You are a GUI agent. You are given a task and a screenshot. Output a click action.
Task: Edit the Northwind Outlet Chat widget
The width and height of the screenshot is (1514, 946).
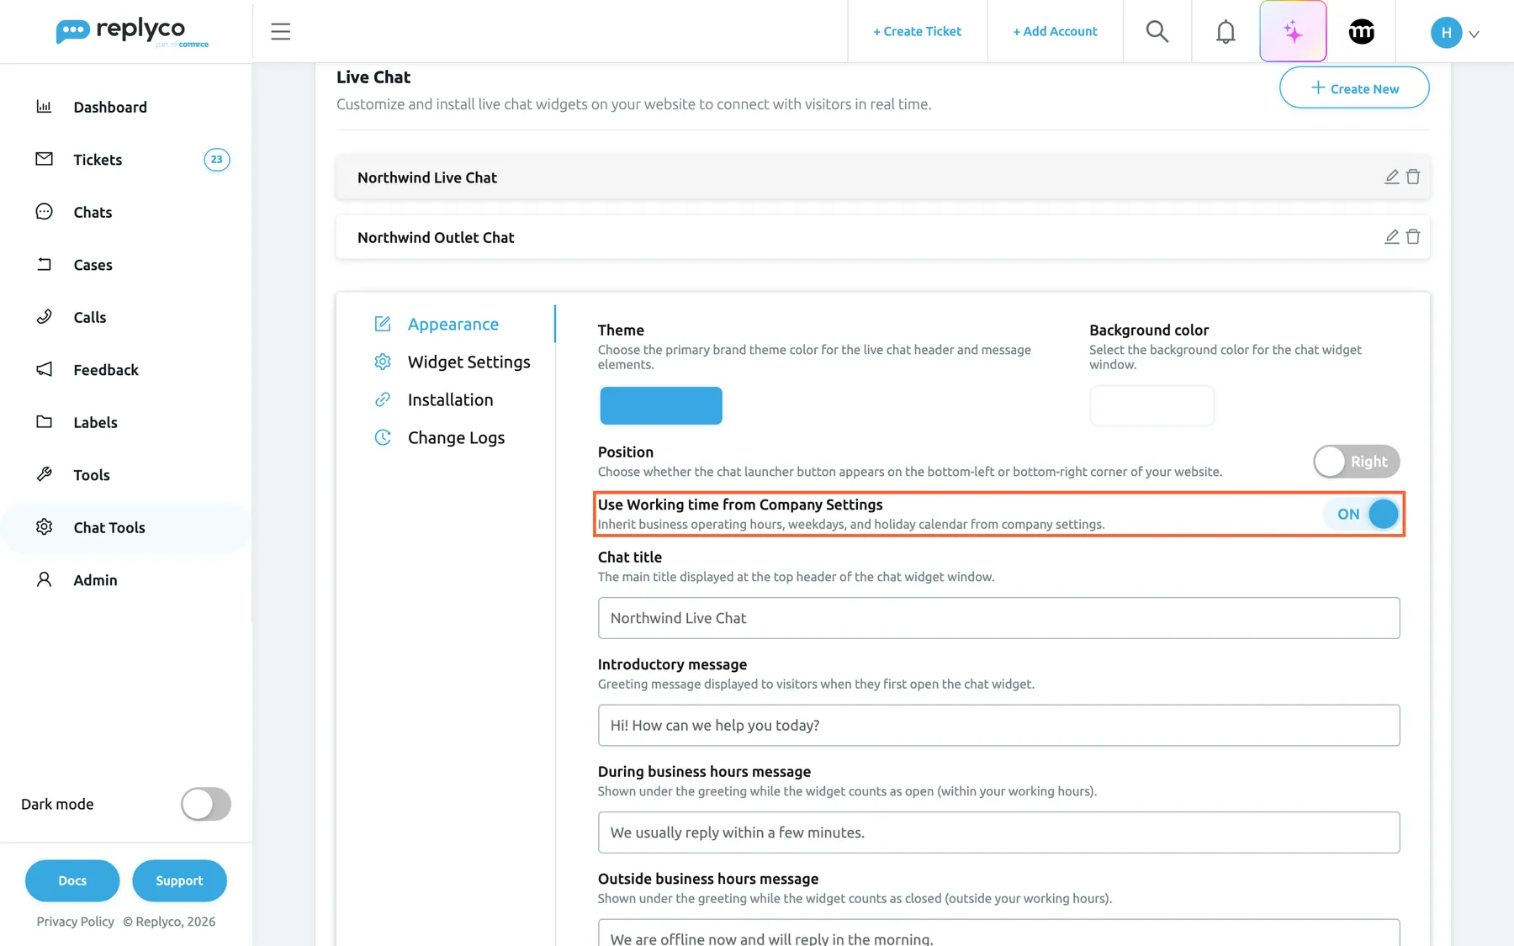tap(1392, 236)
